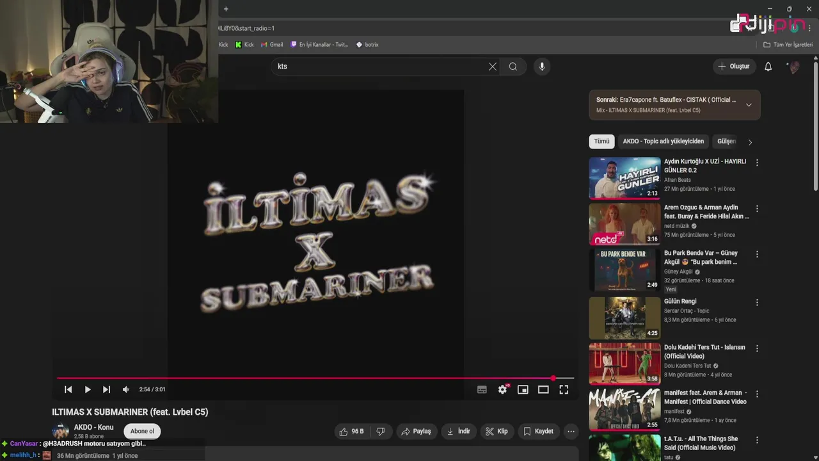The image size is (819, 461).
Task: Open t.A.T.u. All The Things She Said title
Action: point(701,443)
